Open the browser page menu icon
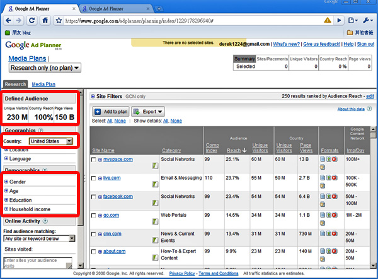 coord(353,21)
